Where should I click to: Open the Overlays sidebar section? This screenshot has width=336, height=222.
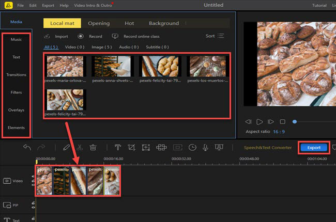coord(17,110)
